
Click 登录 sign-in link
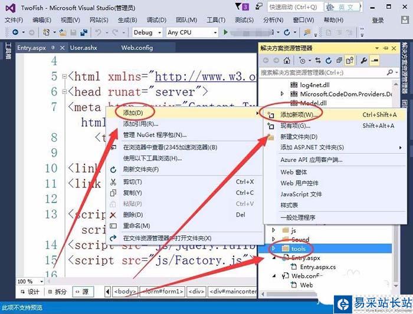click(x=378, y=20)
